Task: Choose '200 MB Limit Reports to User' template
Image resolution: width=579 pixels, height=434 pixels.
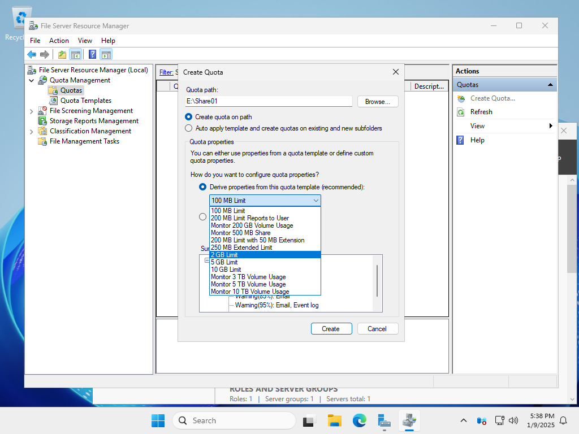Action: [265, 218]
